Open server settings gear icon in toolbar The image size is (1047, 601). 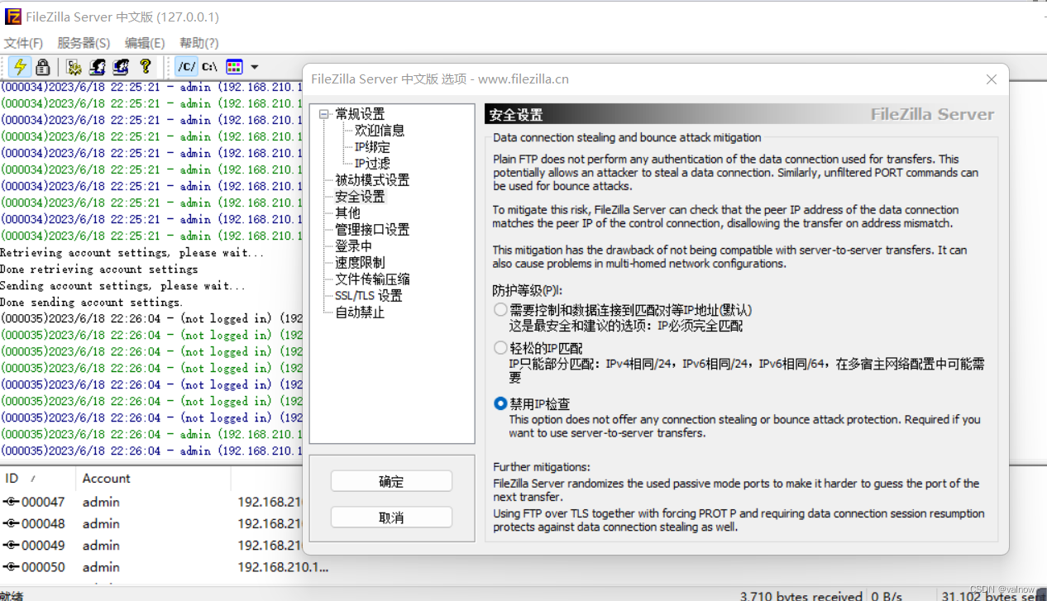pyautogui.click(x=74, y=67)
